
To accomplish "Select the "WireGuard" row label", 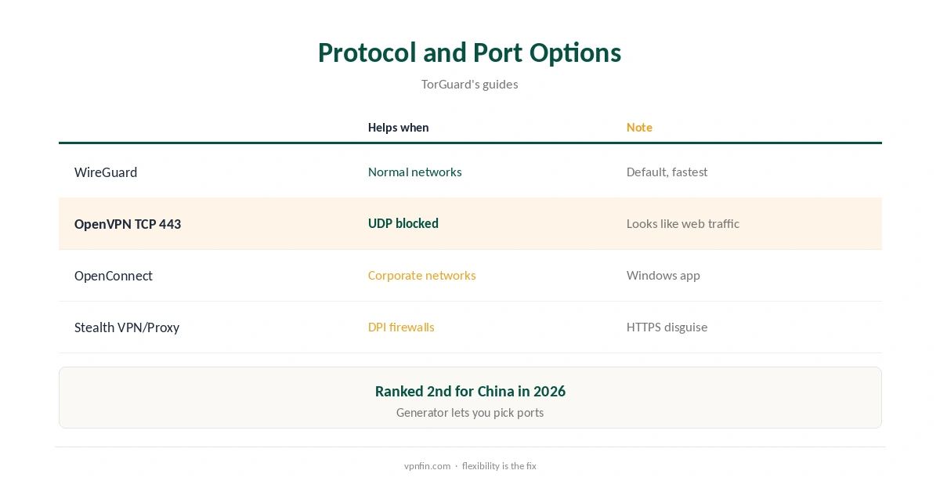I will coord(106,172).
